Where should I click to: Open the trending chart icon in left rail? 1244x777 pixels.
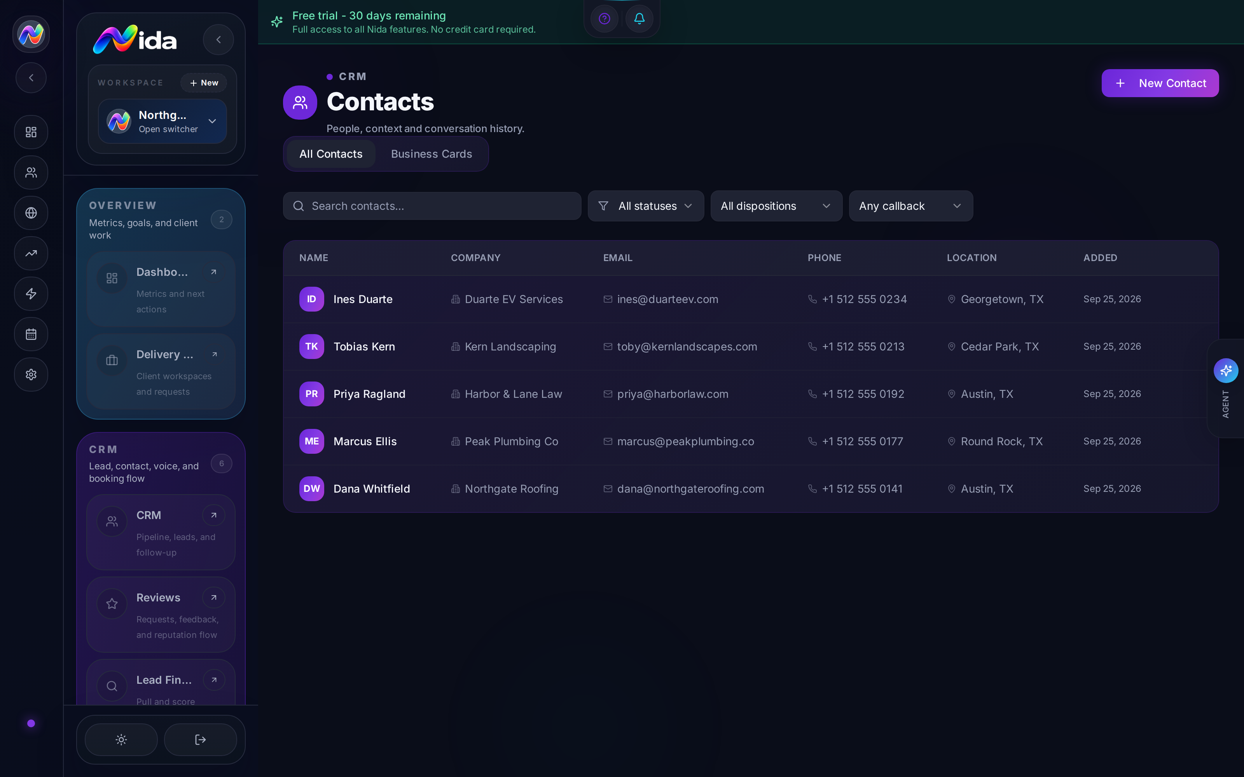pyautogui.click(x=31, y=253)
